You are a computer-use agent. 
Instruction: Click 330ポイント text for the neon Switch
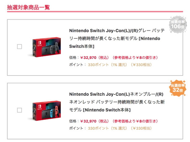(x=98, y=128)
